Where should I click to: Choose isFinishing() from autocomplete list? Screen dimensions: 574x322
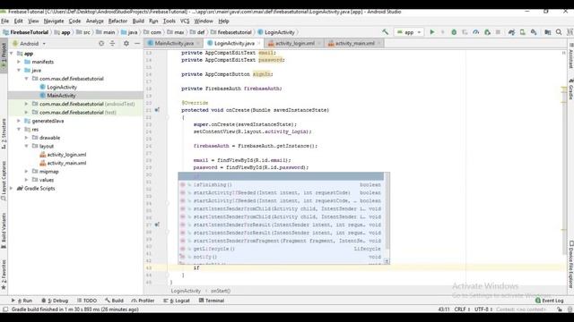click(x=281, y=185)
